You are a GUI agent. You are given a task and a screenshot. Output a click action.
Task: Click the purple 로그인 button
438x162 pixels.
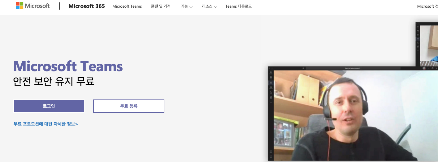[49, 106]
